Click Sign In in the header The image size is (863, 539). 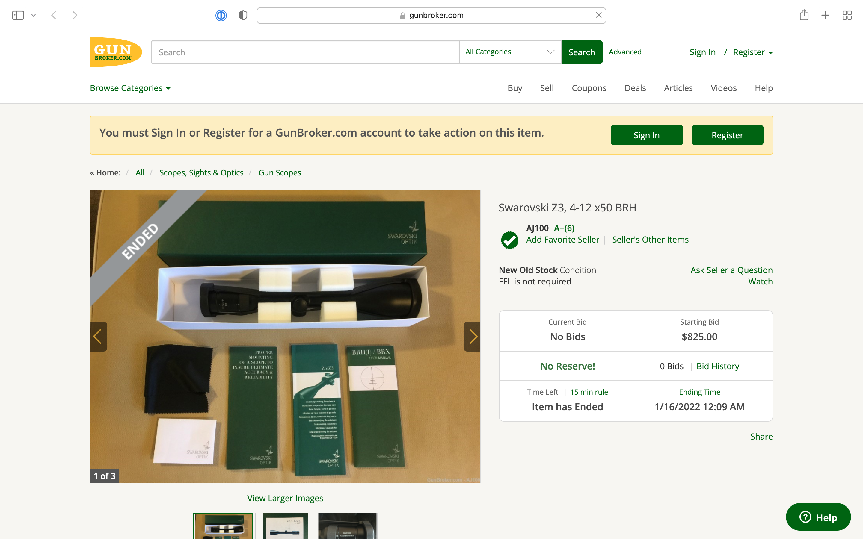(702, 52)
